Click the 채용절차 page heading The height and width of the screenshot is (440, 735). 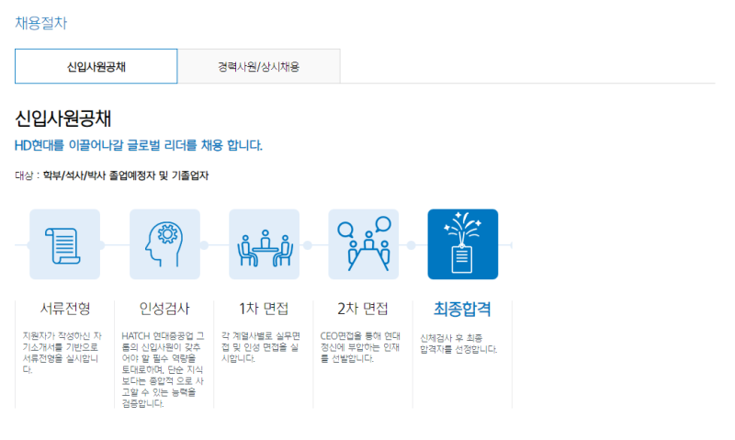[40, 23]
